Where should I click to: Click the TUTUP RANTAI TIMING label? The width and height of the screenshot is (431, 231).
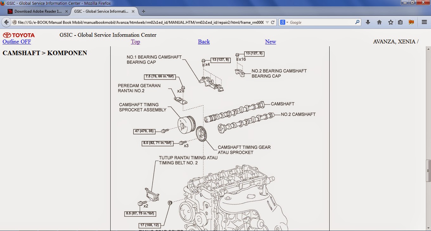188,160
